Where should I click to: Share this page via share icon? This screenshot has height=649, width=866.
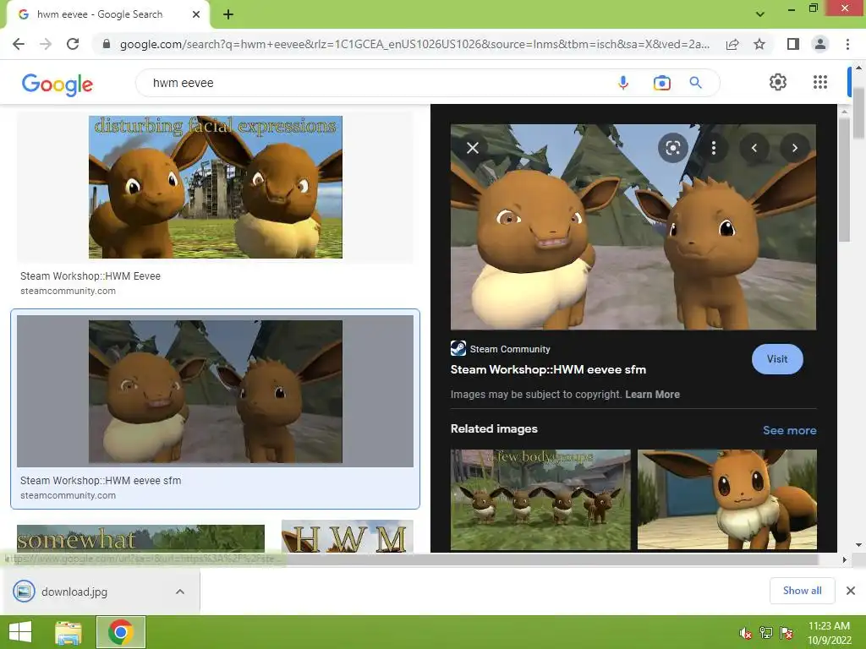(732, 44)
